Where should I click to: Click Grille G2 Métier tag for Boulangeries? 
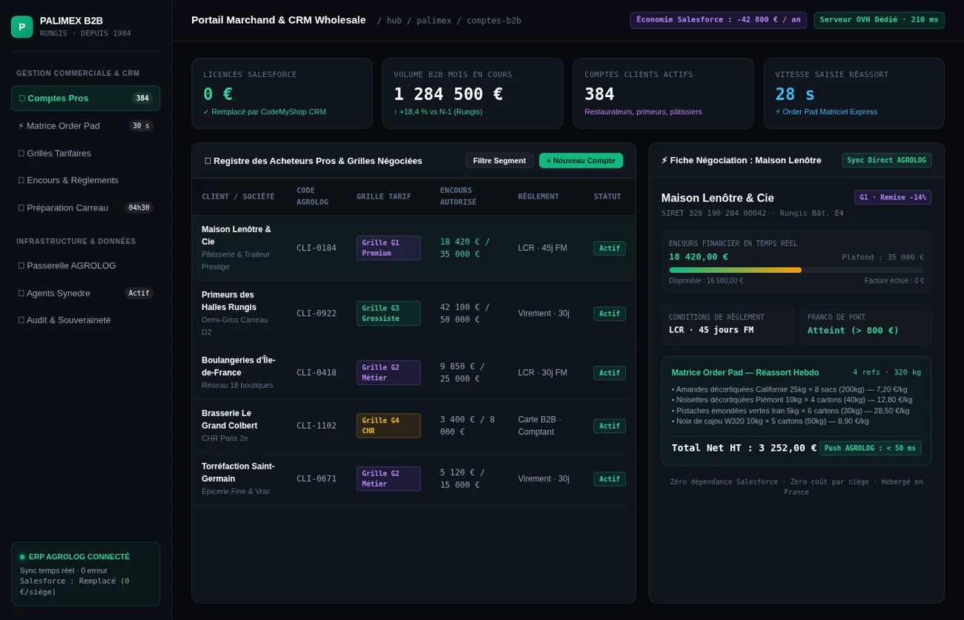pyautogui.click(x=389, y=372)
